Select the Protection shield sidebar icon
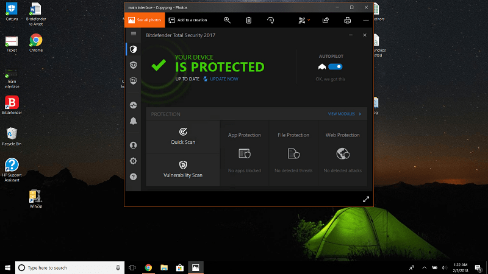 point(133,49)
